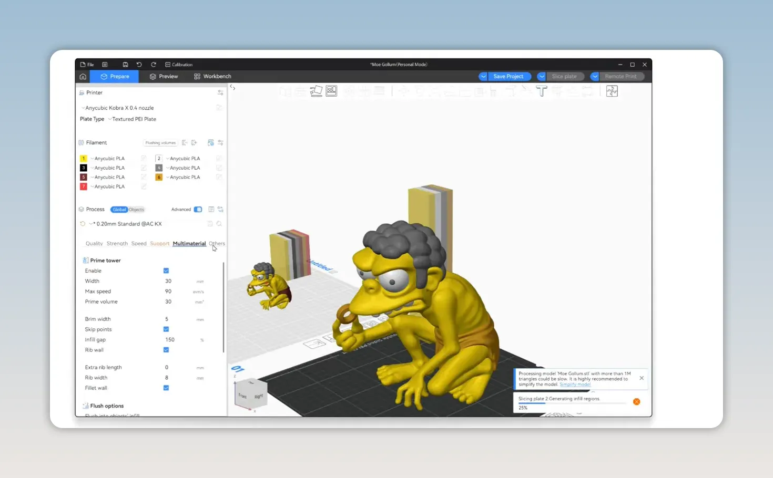Click the compare presets icon

point(220,210)
